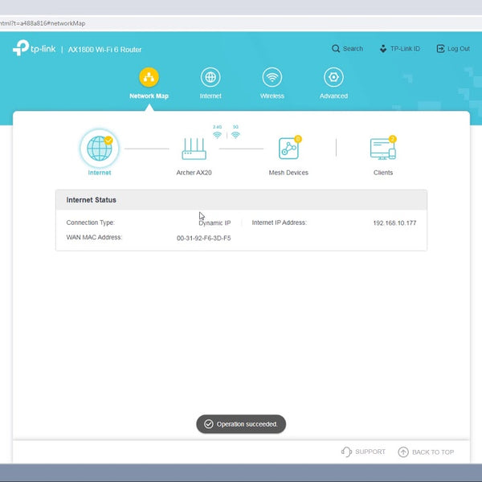Click the Support headset icon
The width and height of the screenshot is (482, 482).
coord(346,451)
